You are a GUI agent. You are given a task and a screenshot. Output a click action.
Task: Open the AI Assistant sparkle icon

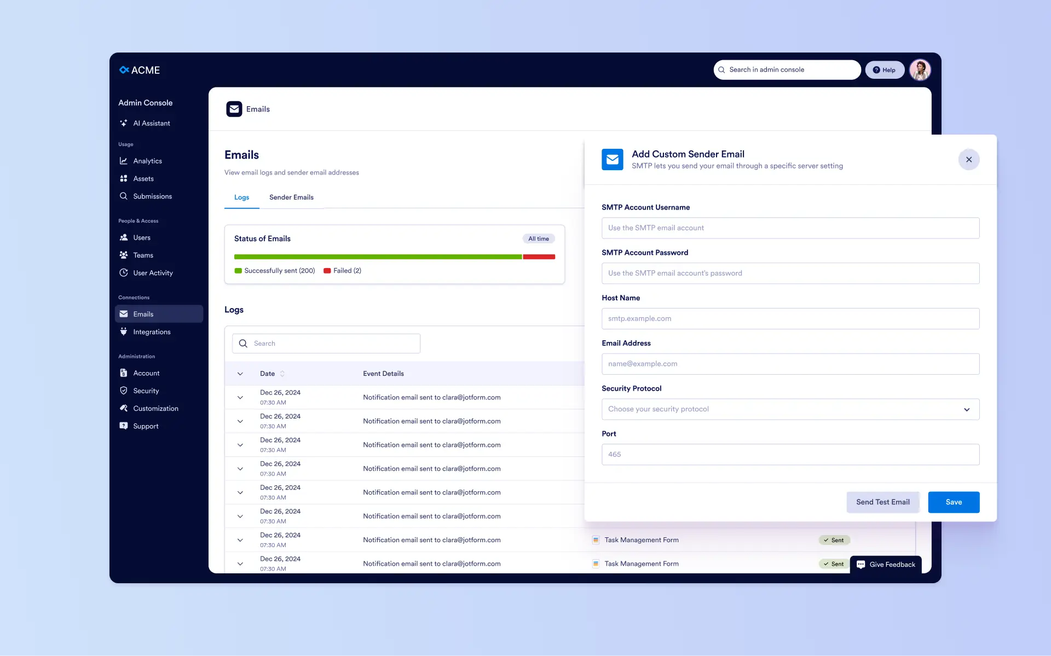pos(124,123)
